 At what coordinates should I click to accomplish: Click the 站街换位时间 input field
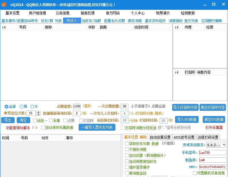point(125,121)
